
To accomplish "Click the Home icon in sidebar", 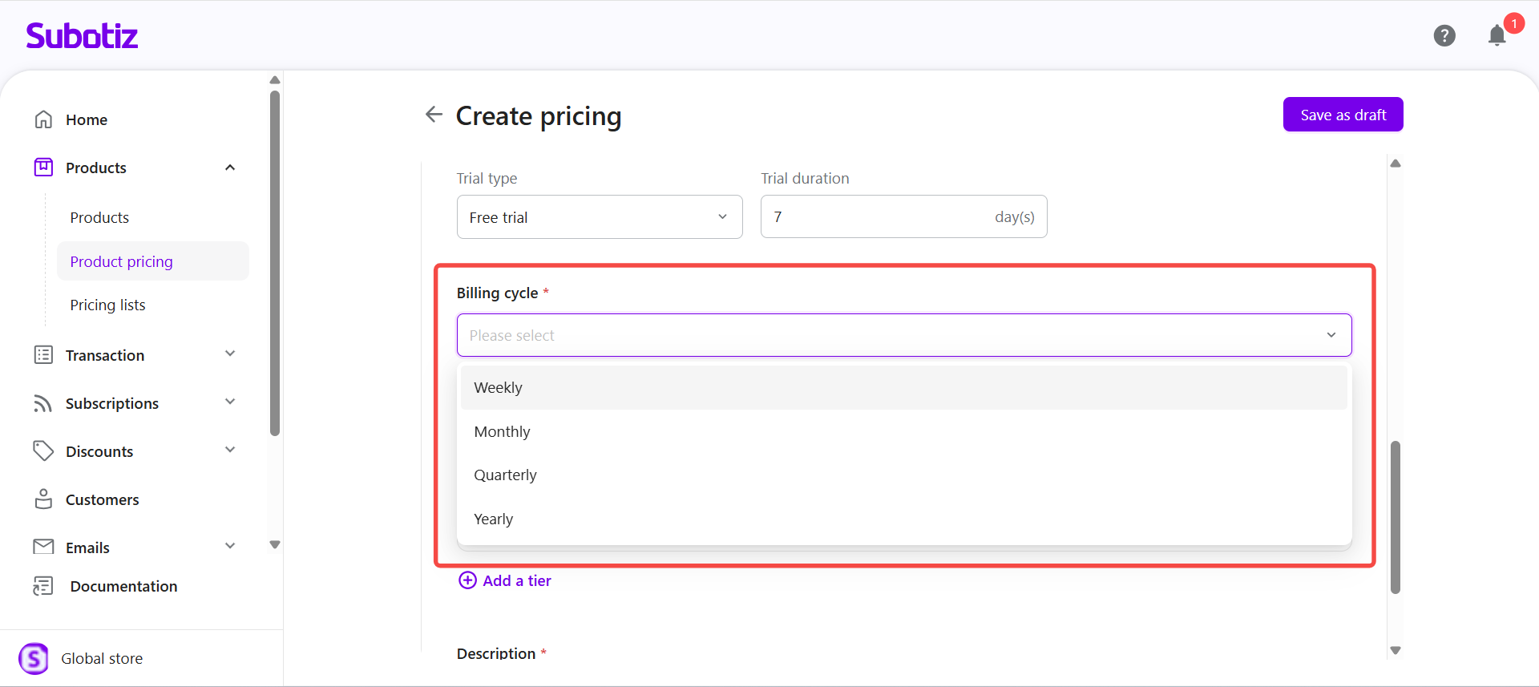I will [x=43, y=119].
